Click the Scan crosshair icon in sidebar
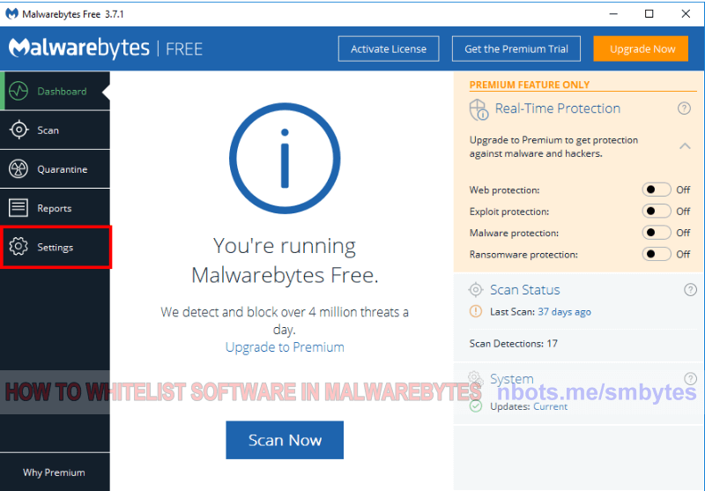 tap(19, 130)
